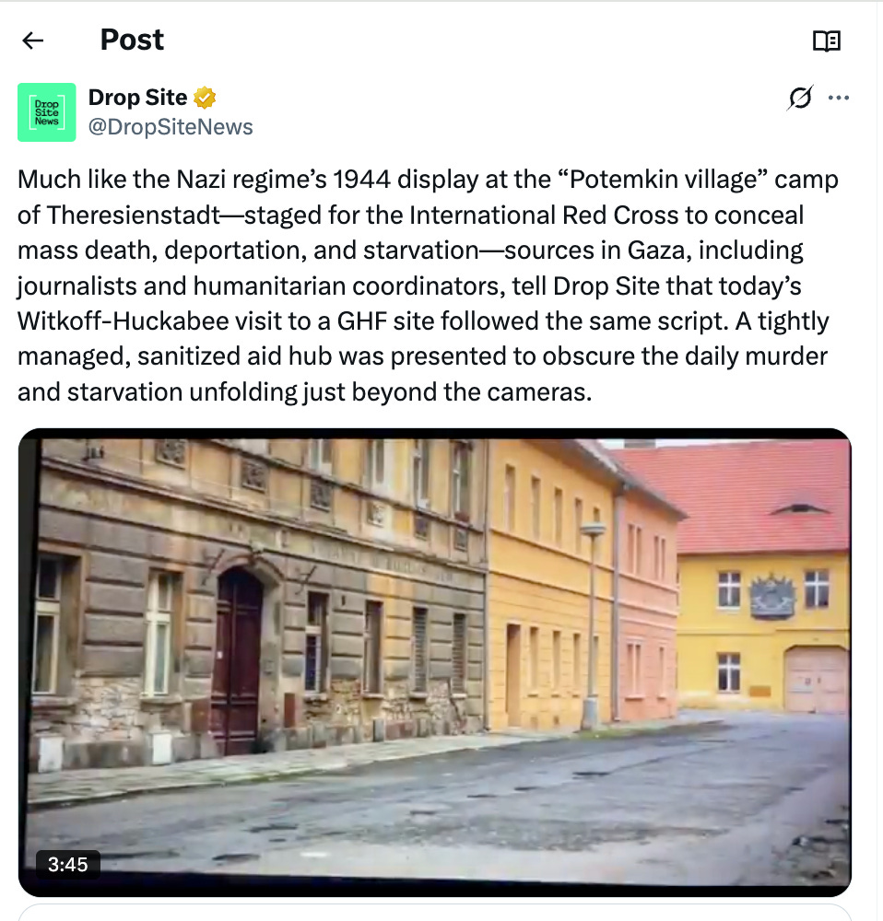
Task: Click the Grok explain-post icon
Action: pos(800,98)
